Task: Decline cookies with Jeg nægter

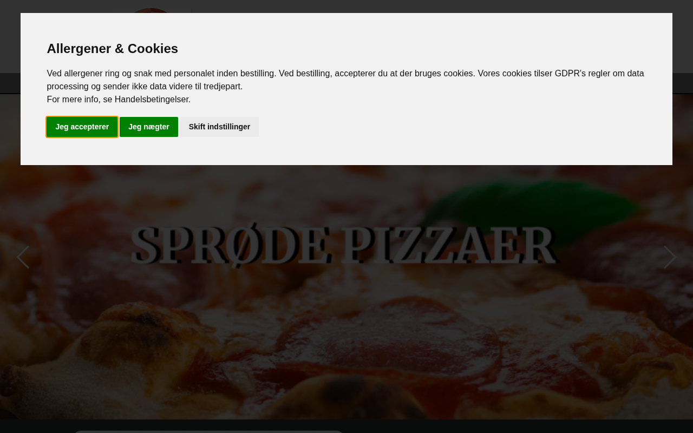Action: pos(149,127)
